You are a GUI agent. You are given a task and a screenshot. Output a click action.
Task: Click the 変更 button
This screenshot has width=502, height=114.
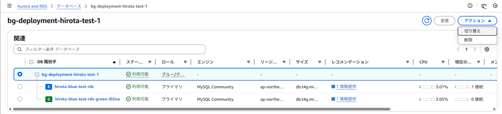[x=444, y=21]
